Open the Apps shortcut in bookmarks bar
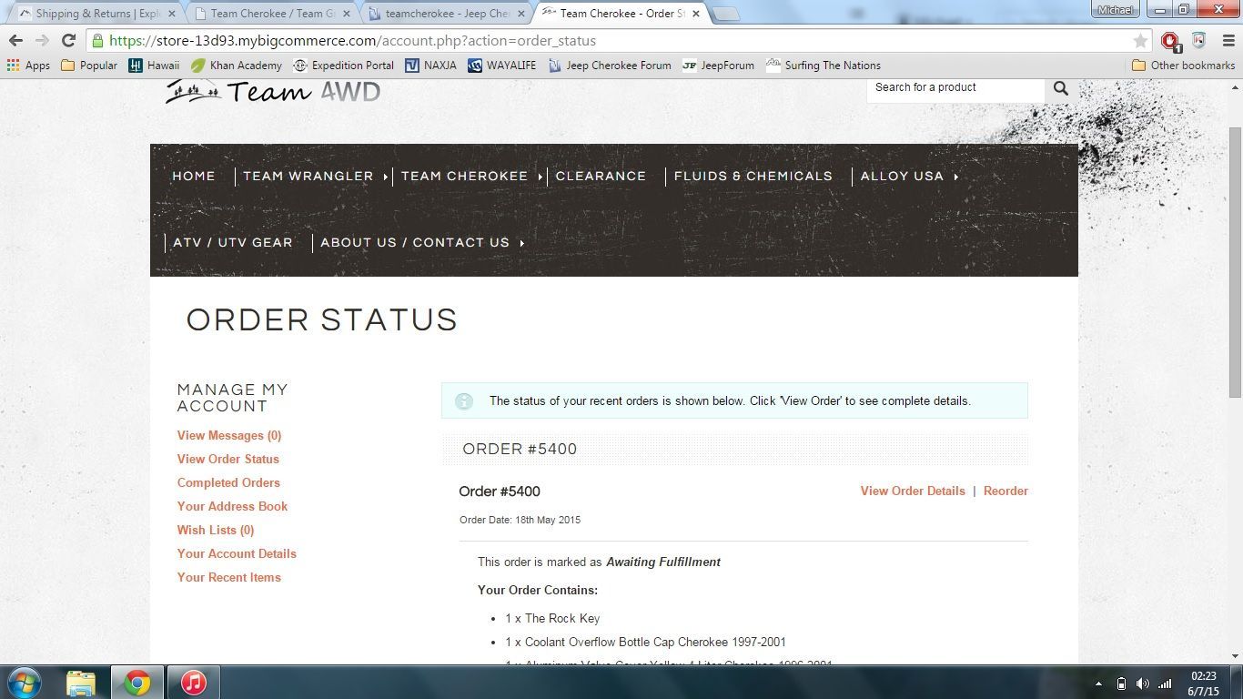The image size is (1243, 699). (x=28, y=66)
